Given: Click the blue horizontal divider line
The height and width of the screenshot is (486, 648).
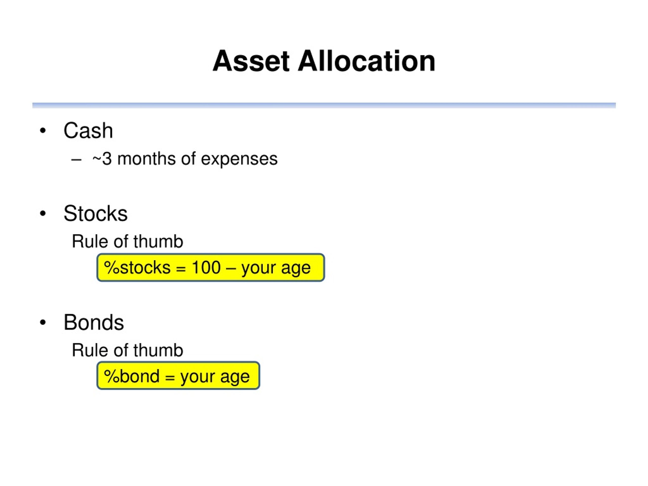Looking at the screenshot, I should pyautogui.click(x=324, y=106).
